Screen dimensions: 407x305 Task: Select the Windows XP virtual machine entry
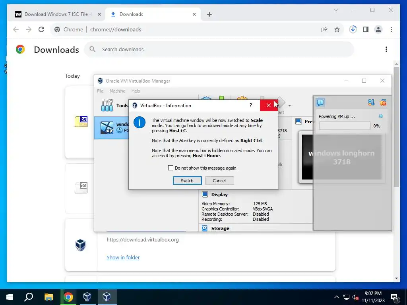[x=112, y=128]
